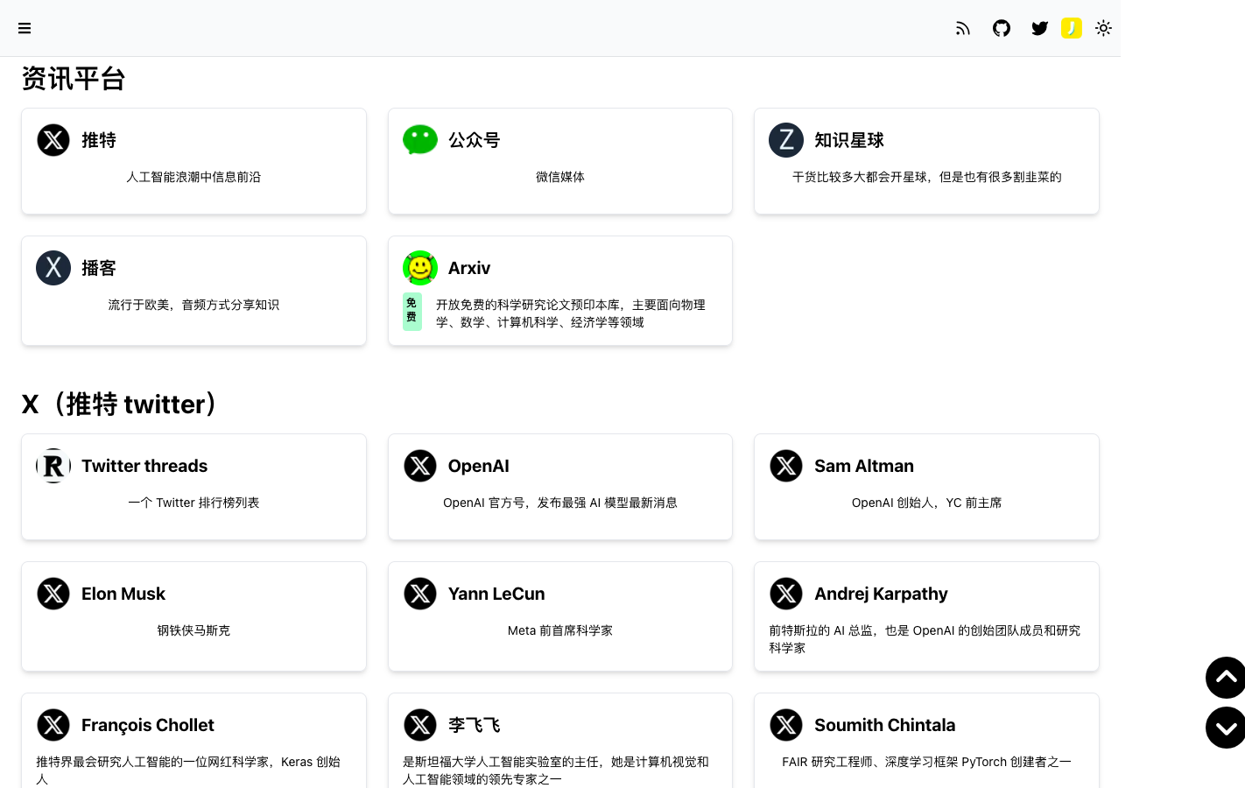The width and height of the screenshot is (1245, 788).
Task: Open the 知识星球 card
Action: 926,161
